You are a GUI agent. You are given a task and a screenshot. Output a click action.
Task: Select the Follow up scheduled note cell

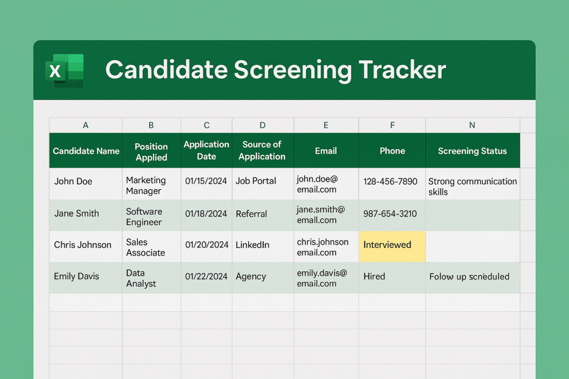[472, 276]
